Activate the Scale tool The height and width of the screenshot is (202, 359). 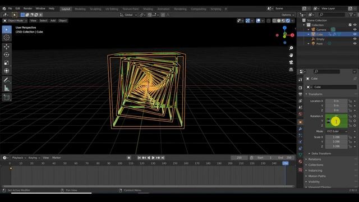[x=7, y=62]
